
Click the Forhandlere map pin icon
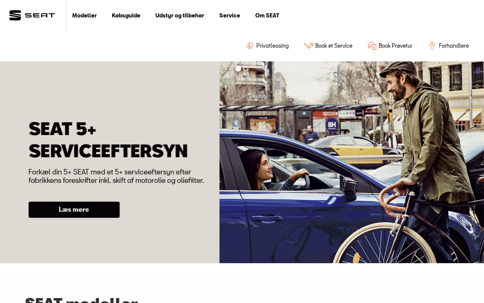432,46
